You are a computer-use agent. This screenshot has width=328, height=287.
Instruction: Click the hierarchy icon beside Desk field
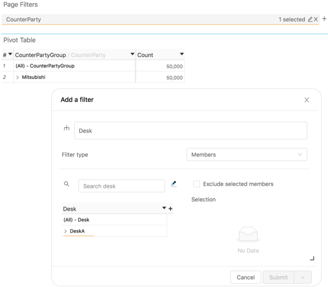[x=66, y=128]
